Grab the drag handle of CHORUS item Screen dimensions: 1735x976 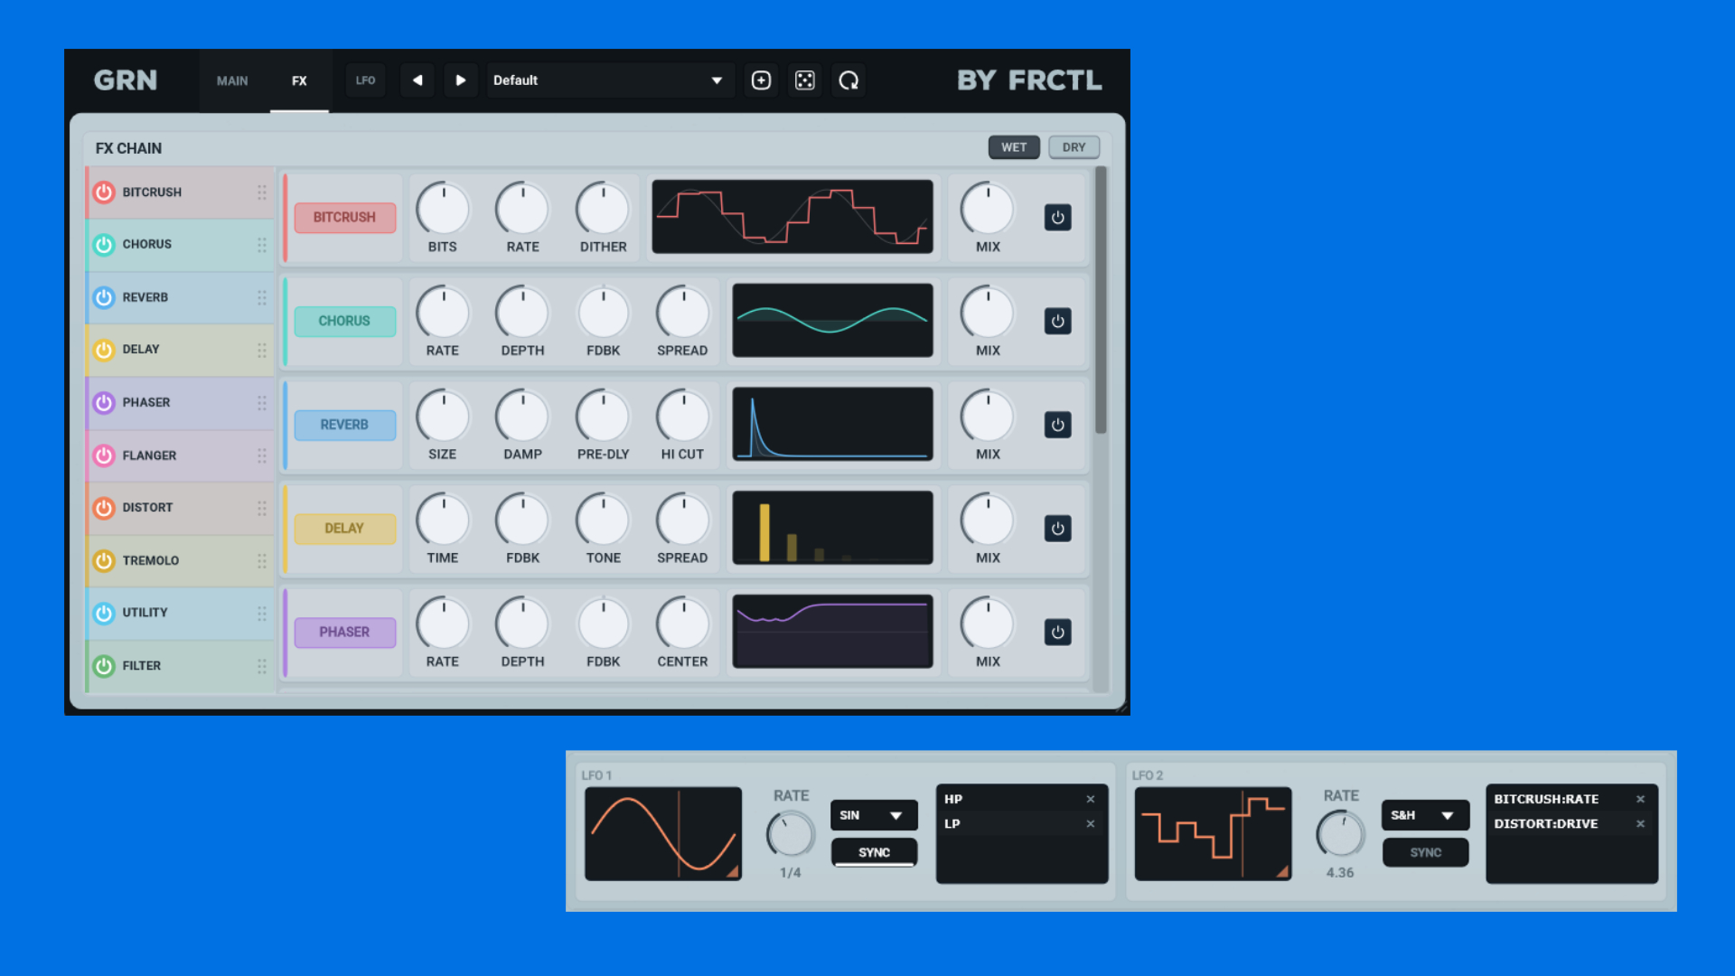pyautogui.click(x=261, y=245)
